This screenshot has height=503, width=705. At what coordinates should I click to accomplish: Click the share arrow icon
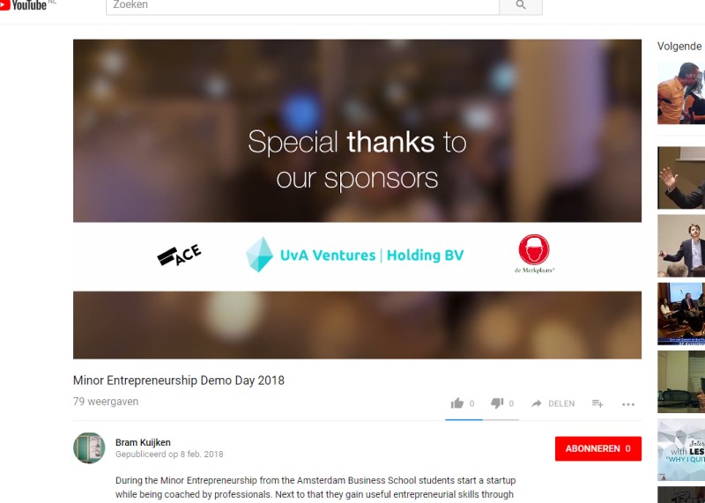537,403
